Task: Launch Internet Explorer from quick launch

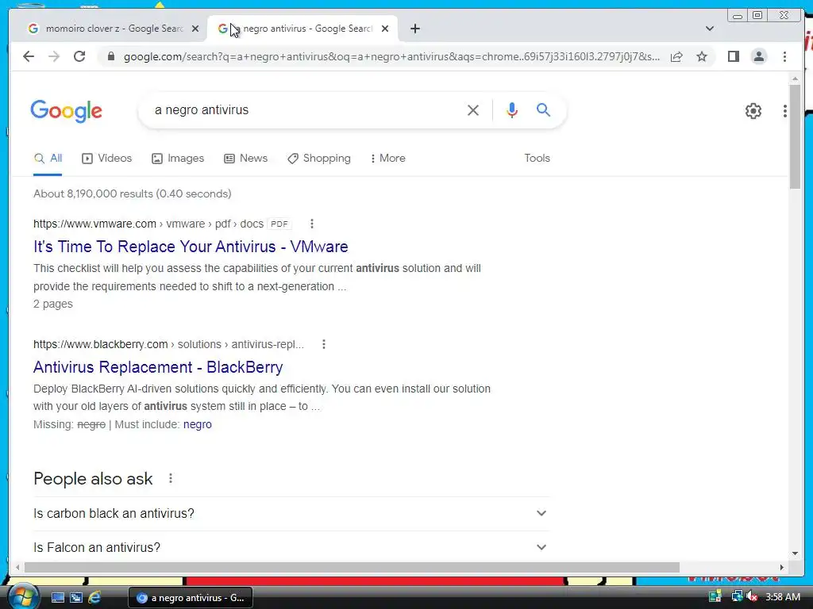Action: [x=94, y=598]
